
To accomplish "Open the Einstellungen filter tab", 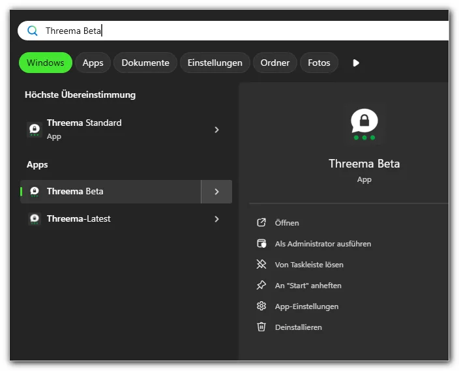I will (x=215, y=63).
